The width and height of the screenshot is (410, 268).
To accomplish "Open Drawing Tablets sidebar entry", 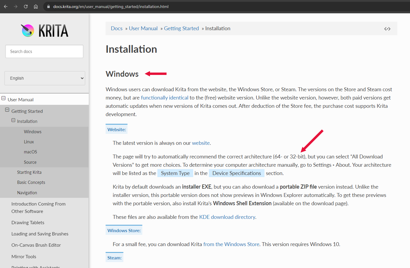I will click(x=28, y=223).
